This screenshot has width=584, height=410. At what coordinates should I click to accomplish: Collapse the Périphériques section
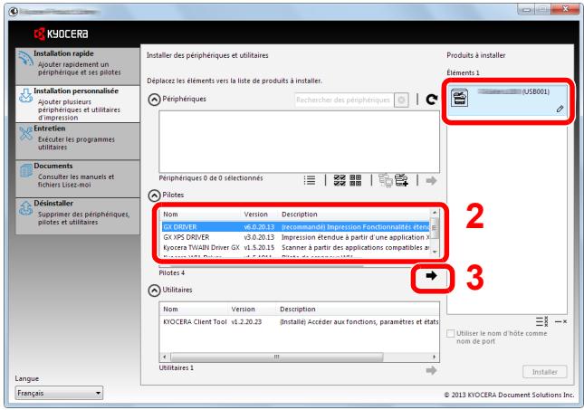154,100
